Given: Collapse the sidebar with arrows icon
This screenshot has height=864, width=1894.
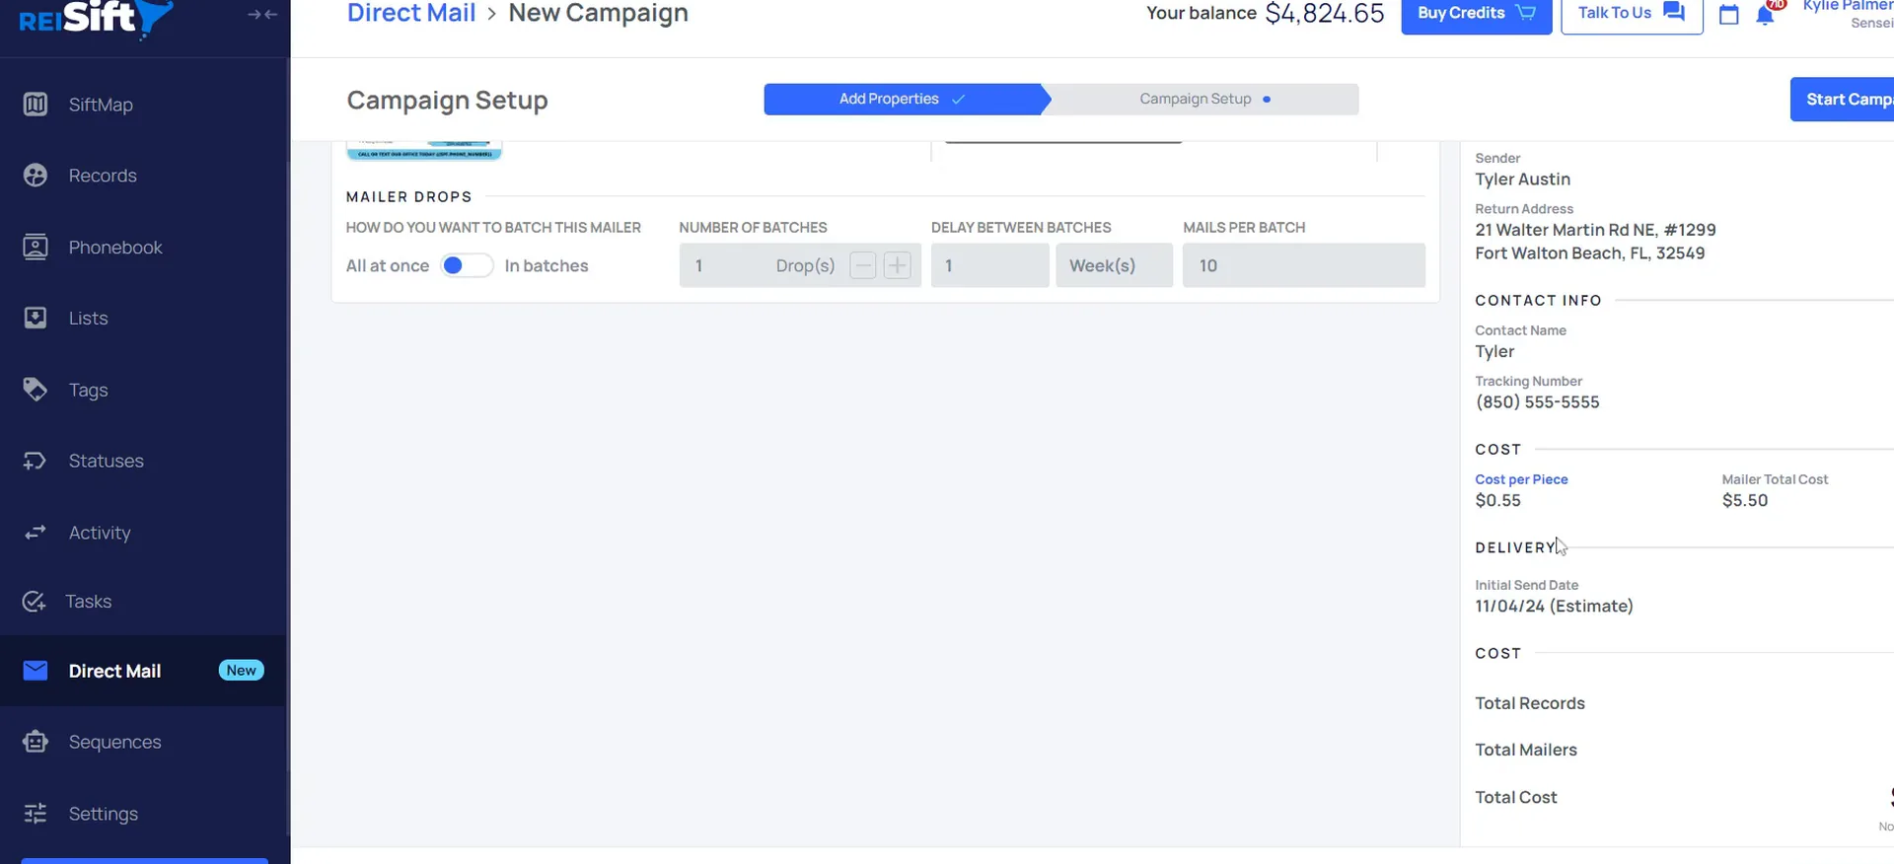Looking at the screenshot, I should 262,14.
